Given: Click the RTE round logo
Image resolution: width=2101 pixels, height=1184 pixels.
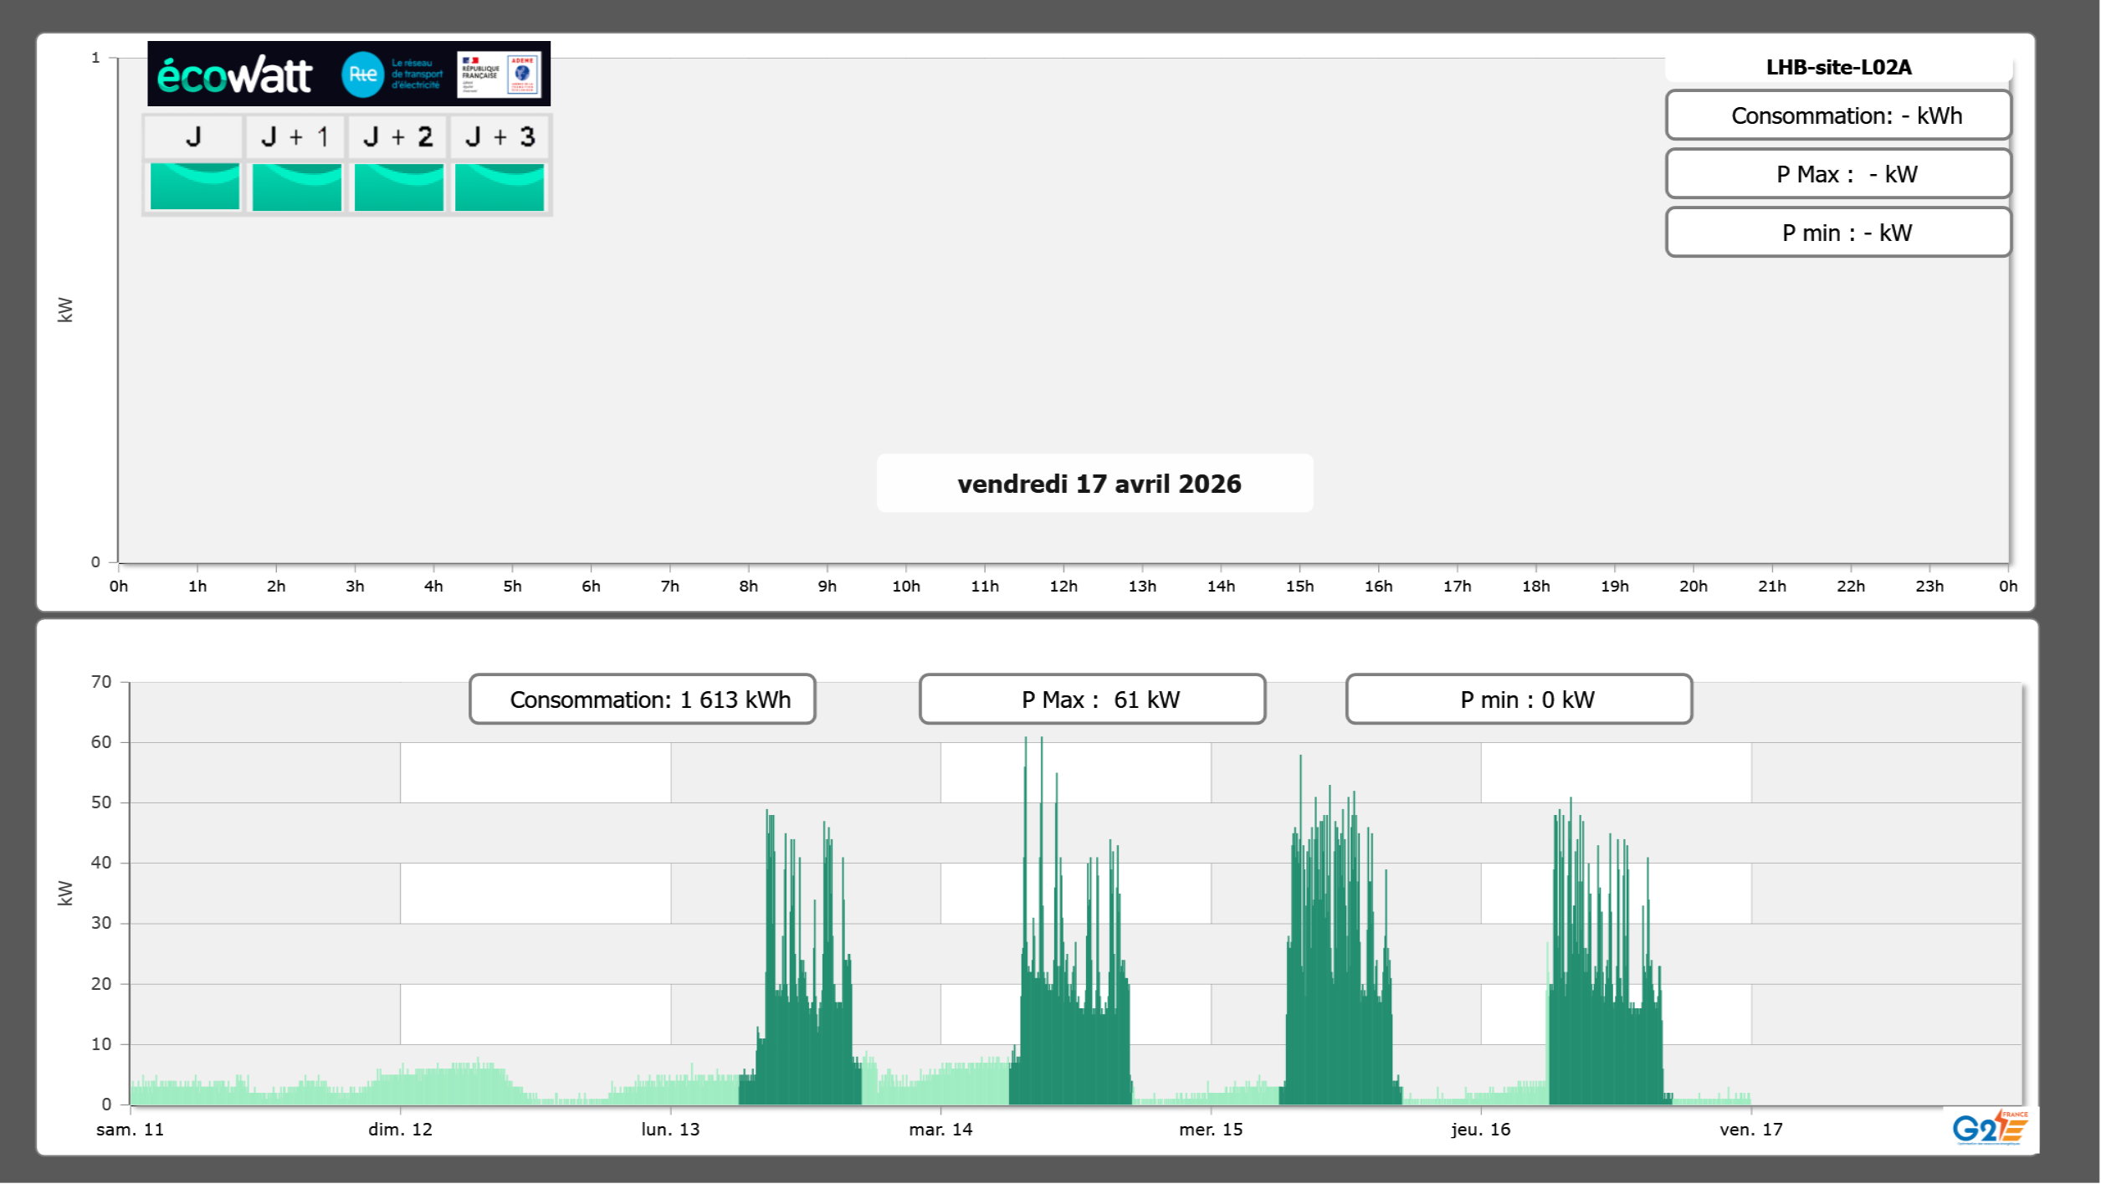Looking at the screenshot, I should (362, 74).
